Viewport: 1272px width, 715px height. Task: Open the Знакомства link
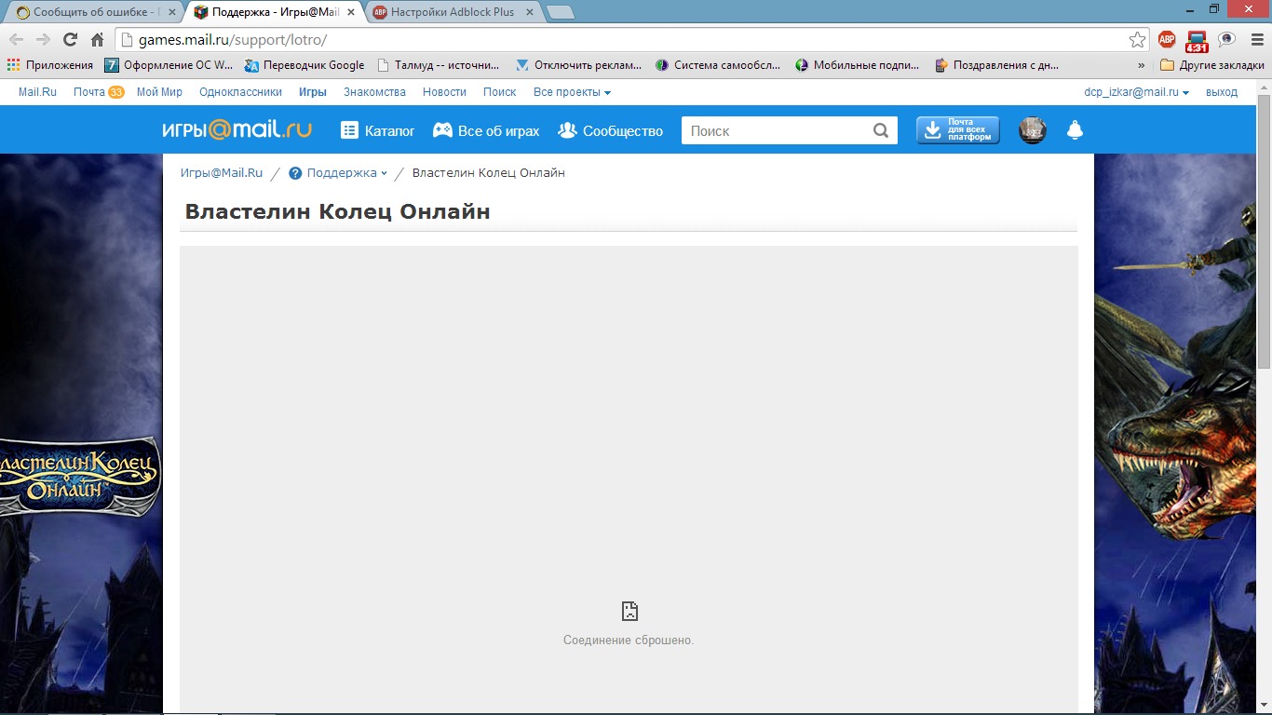[x=374, y=92]
